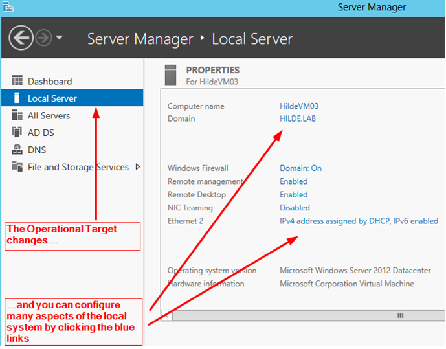446x349 pixels.
Task: Click the NIC Teaming Disabled link
Action: click(x=295, y=208)
